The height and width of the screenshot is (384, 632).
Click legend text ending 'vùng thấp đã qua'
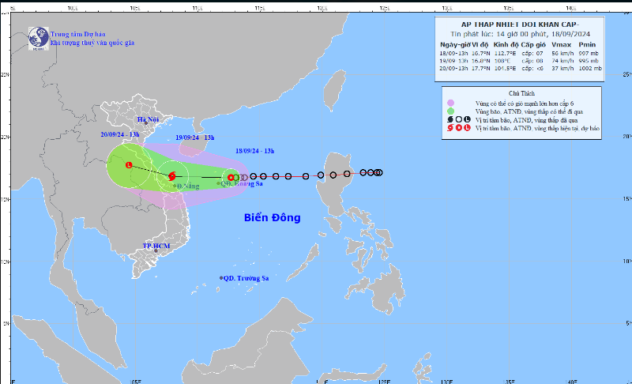(x=526, y=120)
